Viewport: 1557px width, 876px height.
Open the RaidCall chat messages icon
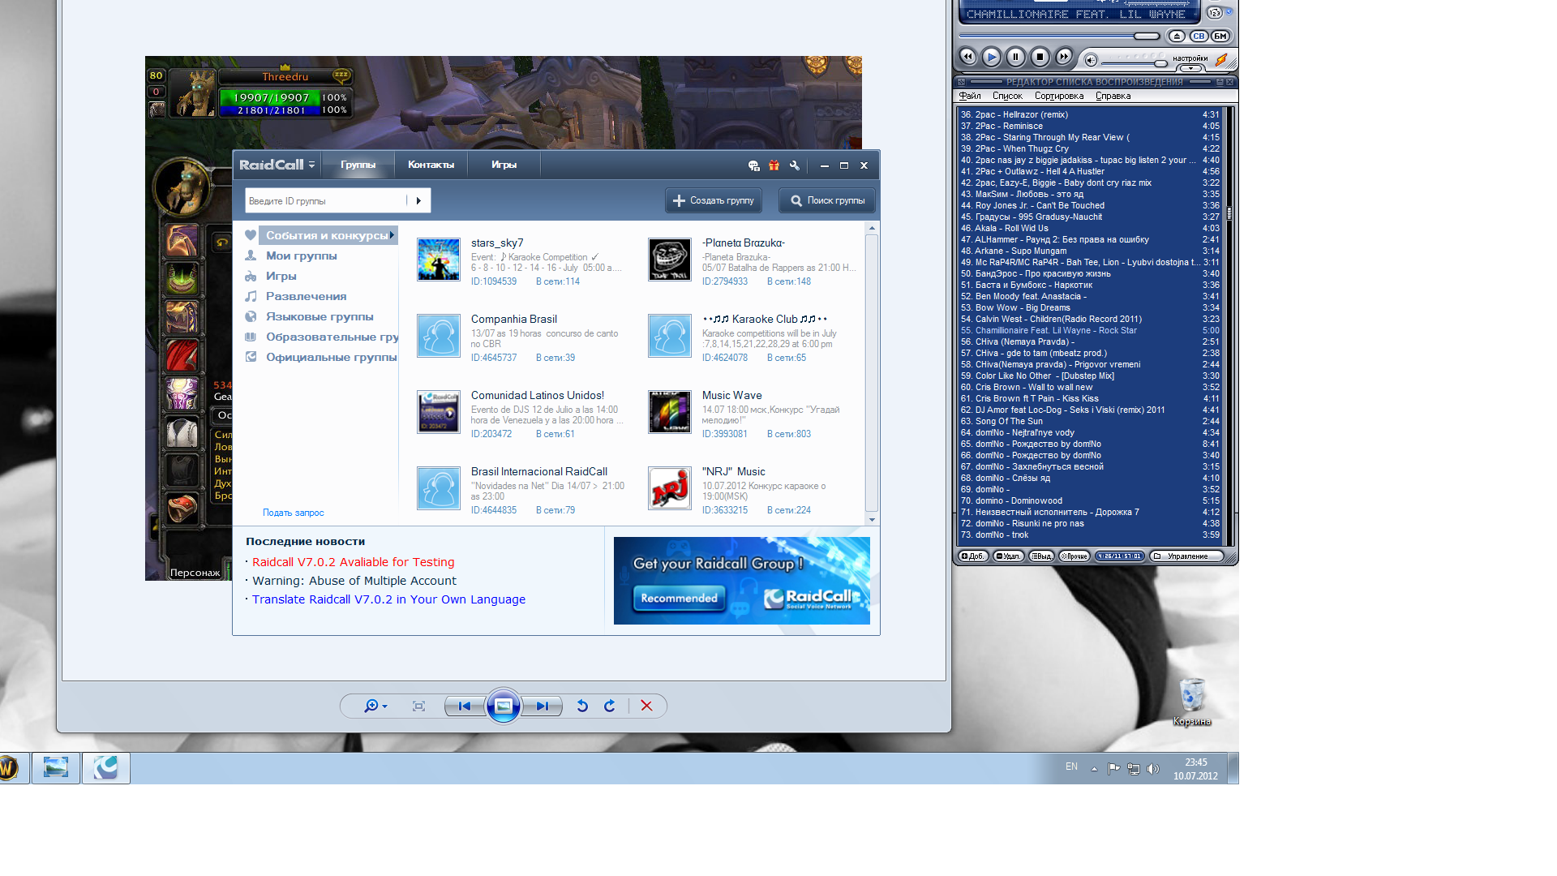(753, 165)
